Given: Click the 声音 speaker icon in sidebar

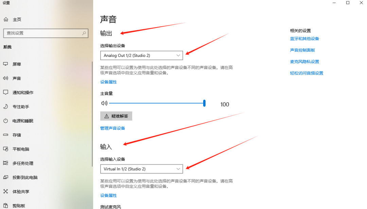Looking at the screenshot, I should (6, 78).
